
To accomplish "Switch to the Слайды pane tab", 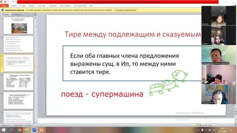I will point(6,14).
